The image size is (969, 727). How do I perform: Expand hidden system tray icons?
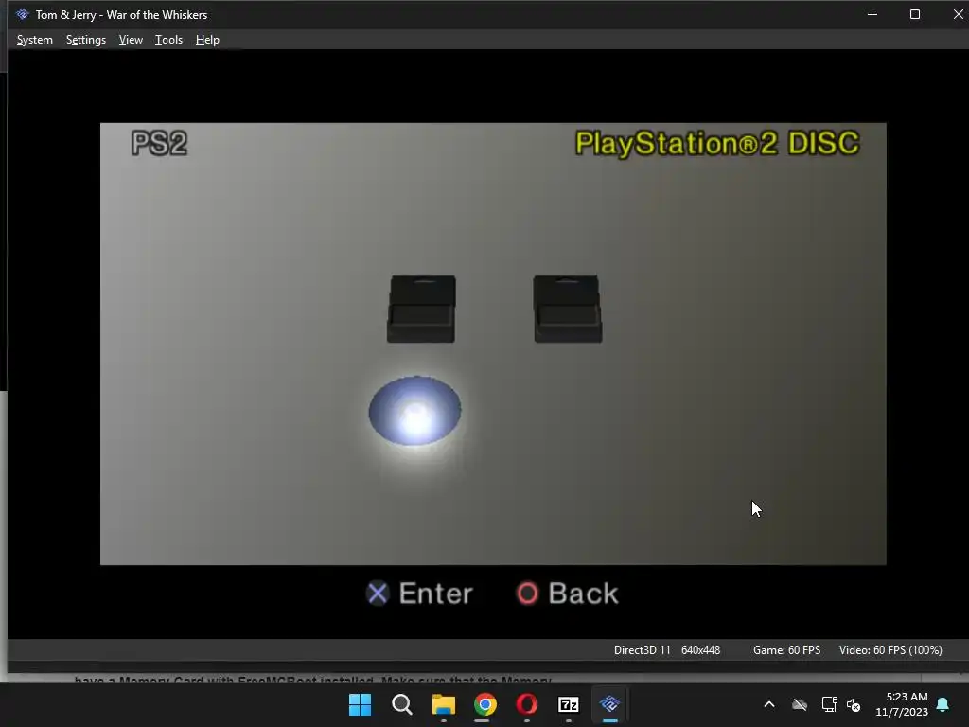[x=769, y=704]
